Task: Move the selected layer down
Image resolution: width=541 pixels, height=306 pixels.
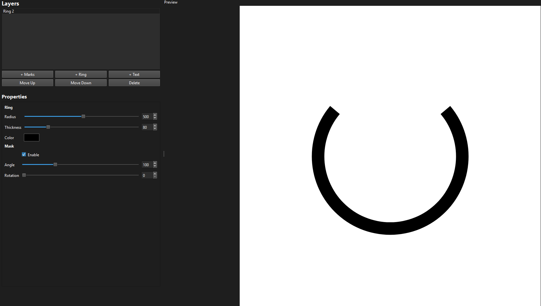Action: [81, 82]
